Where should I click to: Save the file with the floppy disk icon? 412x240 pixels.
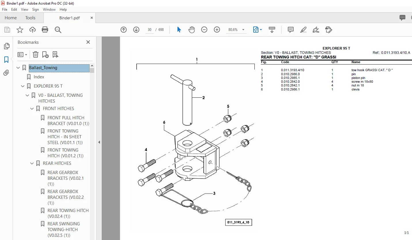[7, 30]
